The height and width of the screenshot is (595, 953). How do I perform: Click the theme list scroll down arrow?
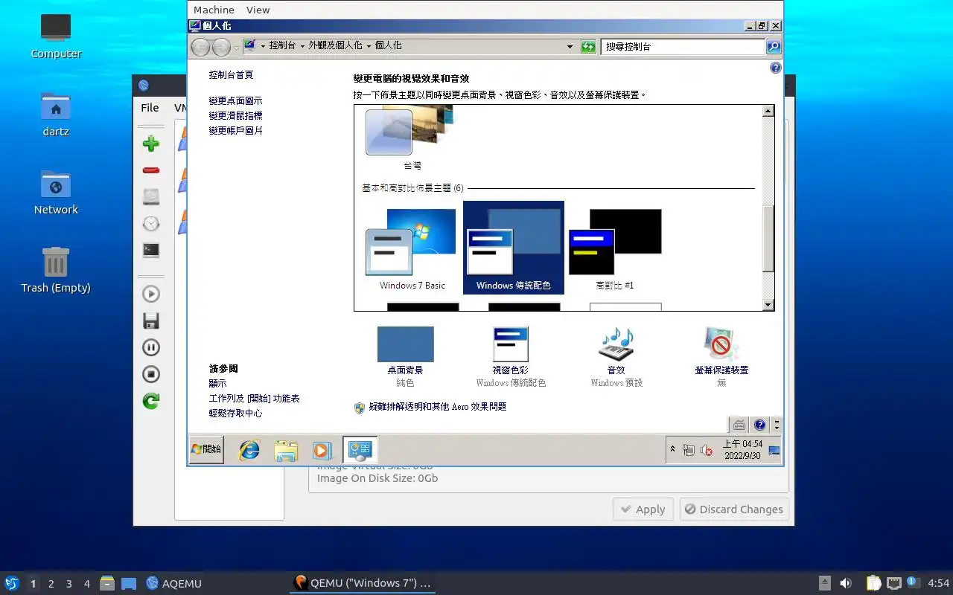coord(768,305)
